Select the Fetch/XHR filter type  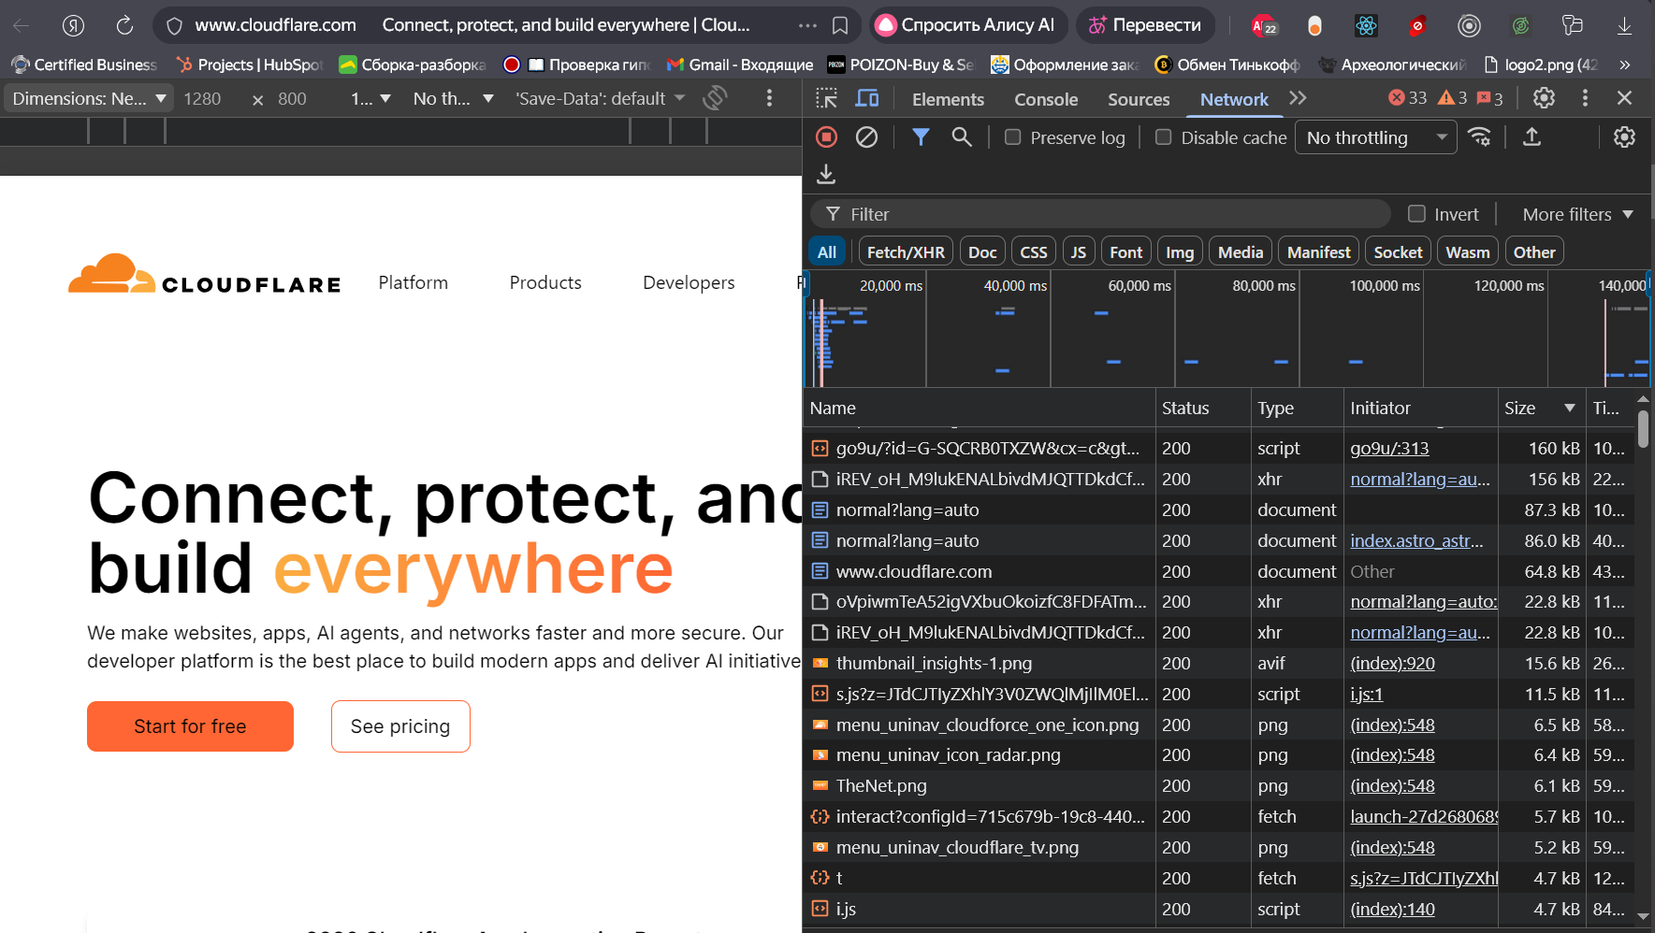click(905, 252)
